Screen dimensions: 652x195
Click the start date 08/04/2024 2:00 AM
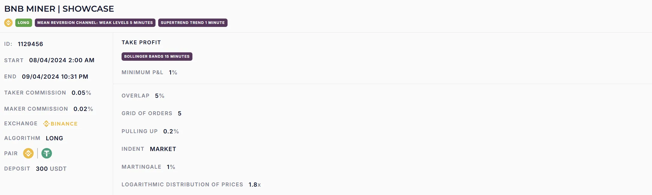point(62,60)
